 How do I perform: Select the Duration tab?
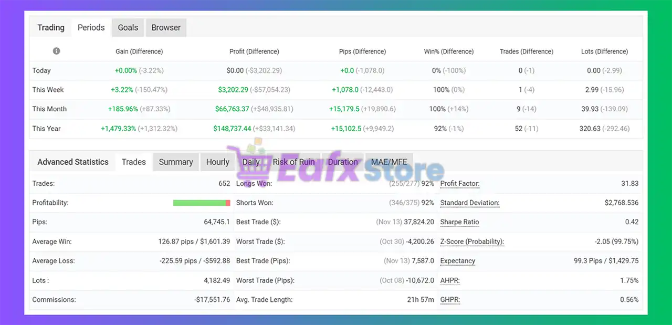pos(342,162)
